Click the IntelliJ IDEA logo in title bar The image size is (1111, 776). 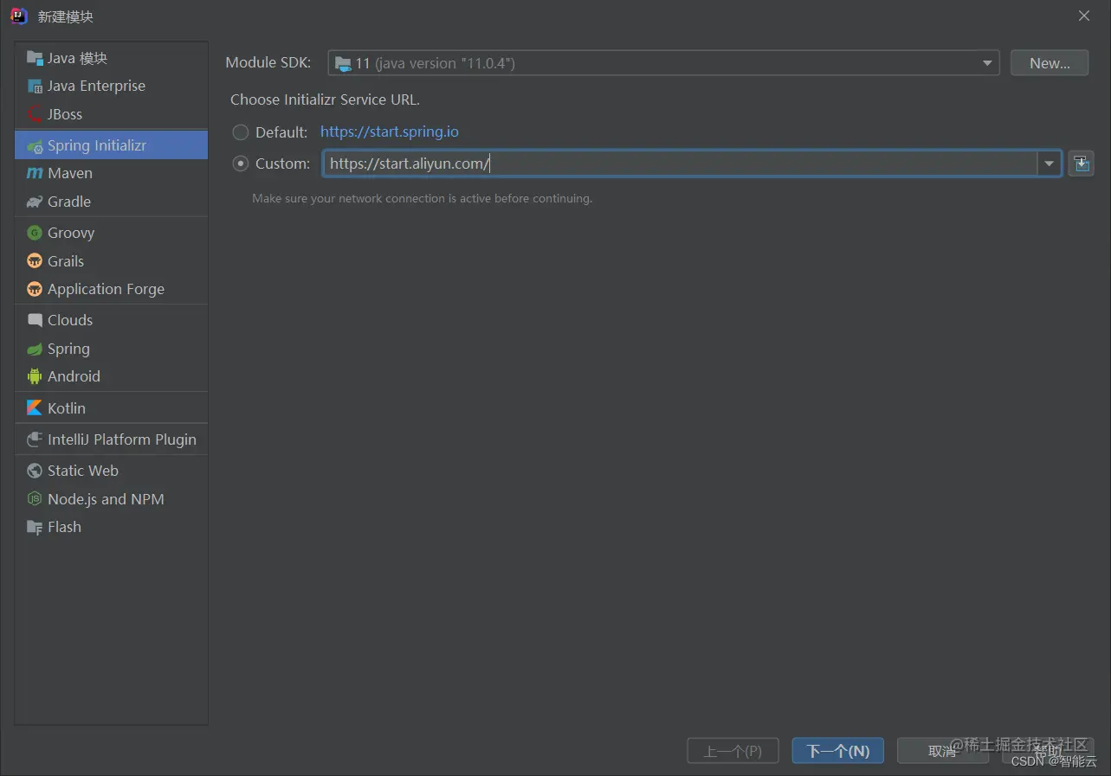(19, 16)
